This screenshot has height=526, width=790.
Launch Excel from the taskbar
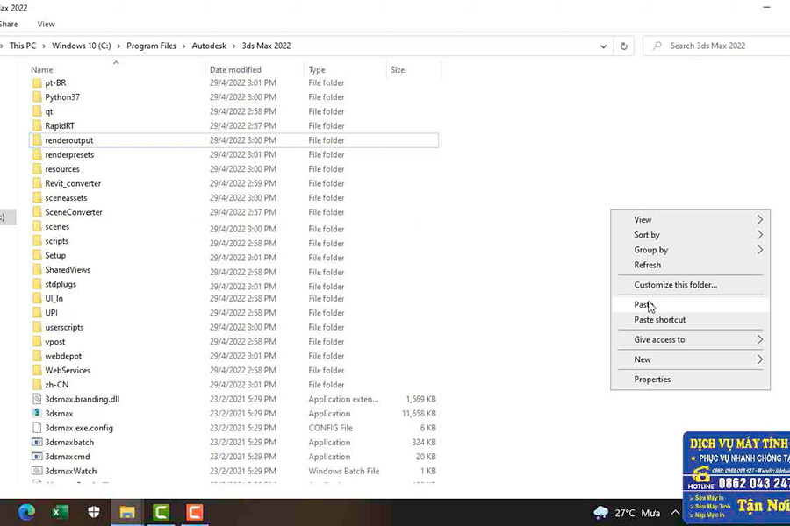[x=60, y=512]
